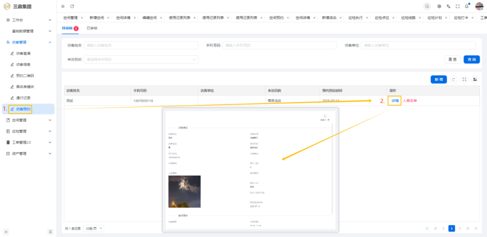
Task: Toggle fullscreen mode from top bar
Action: click(x=458, y=6)
